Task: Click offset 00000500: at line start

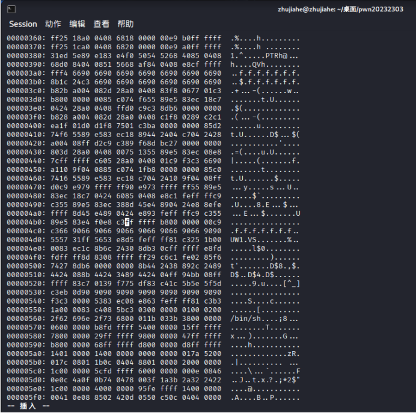Action: (x=26, y=266)
